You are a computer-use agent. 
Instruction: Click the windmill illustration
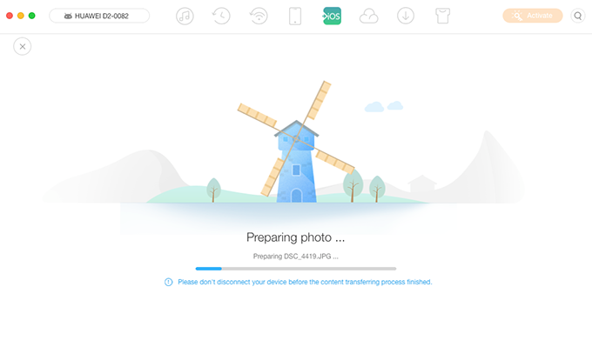pos(296,142)
